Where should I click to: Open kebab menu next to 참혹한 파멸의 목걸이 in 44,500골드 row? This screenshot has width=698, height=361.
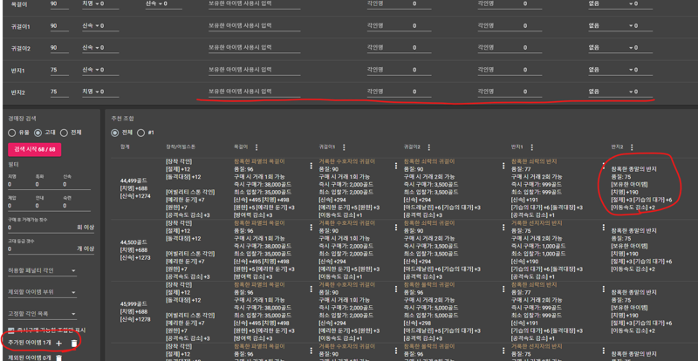point(311,227)
